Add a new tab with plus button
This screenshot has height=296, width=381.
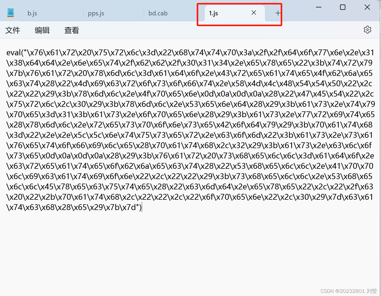coord(278,13)
